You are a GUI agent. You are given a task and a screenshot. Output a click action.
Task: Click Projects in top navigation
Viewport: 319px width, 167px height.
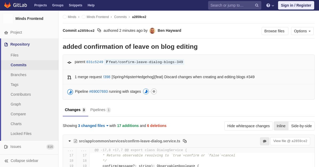pos(40,5)
